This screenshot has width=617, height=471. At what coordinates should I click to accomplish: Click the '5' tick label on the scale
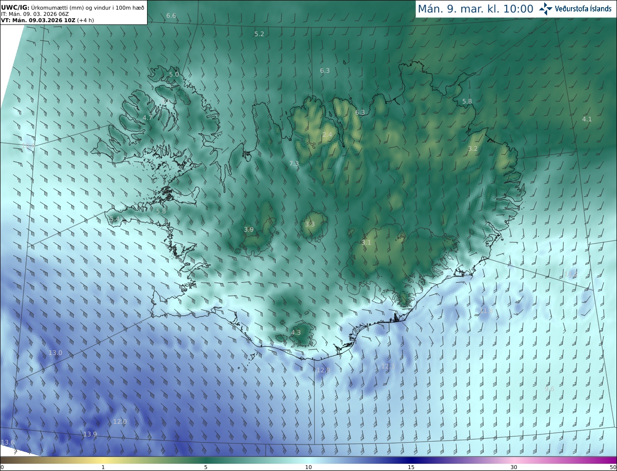206,467
